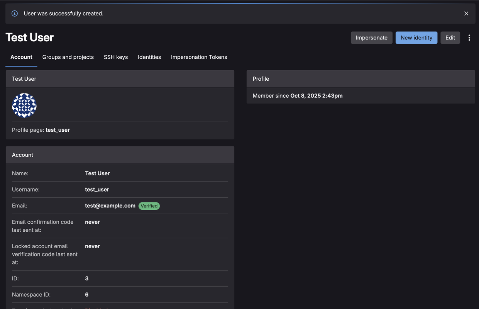Click the Test User page heading

(30, 37)
